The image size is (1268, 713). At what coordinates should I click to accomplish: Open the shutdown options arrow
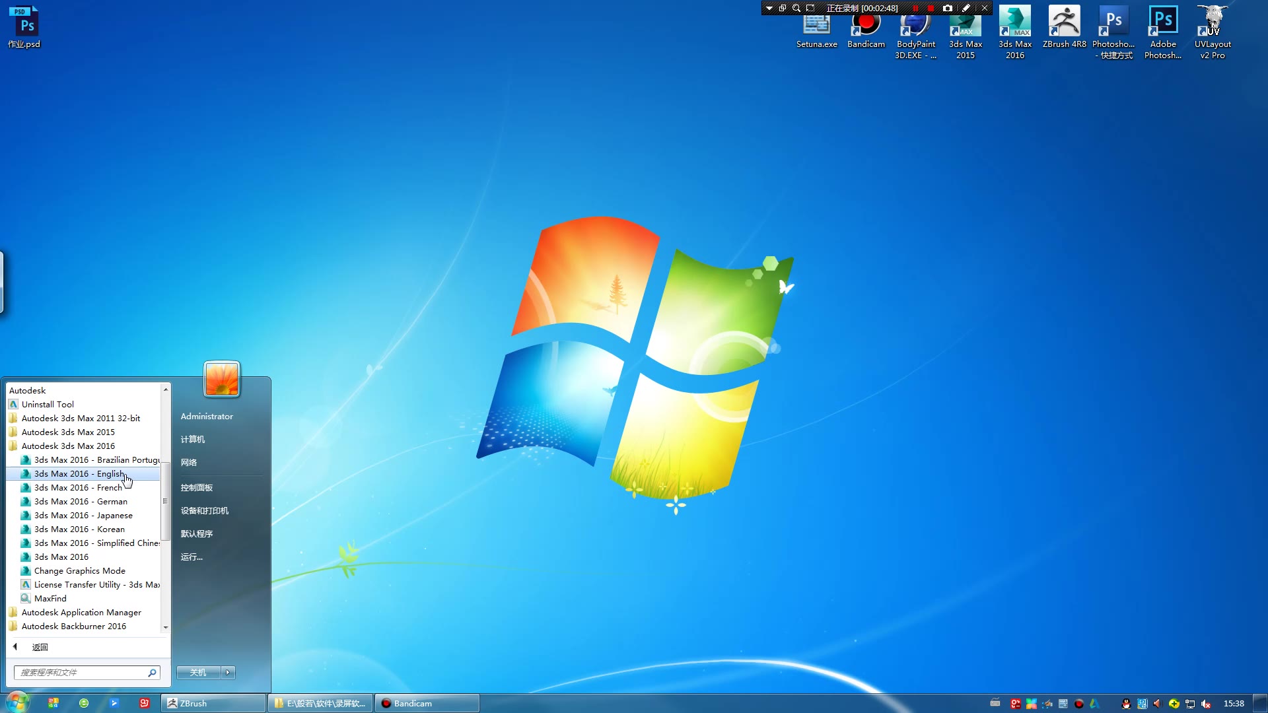pos(228,672)
